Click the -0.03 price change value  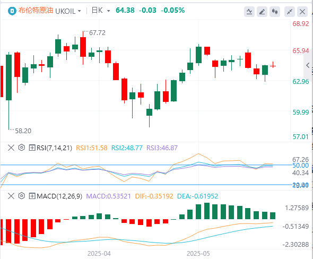click(x=147, y=11)
